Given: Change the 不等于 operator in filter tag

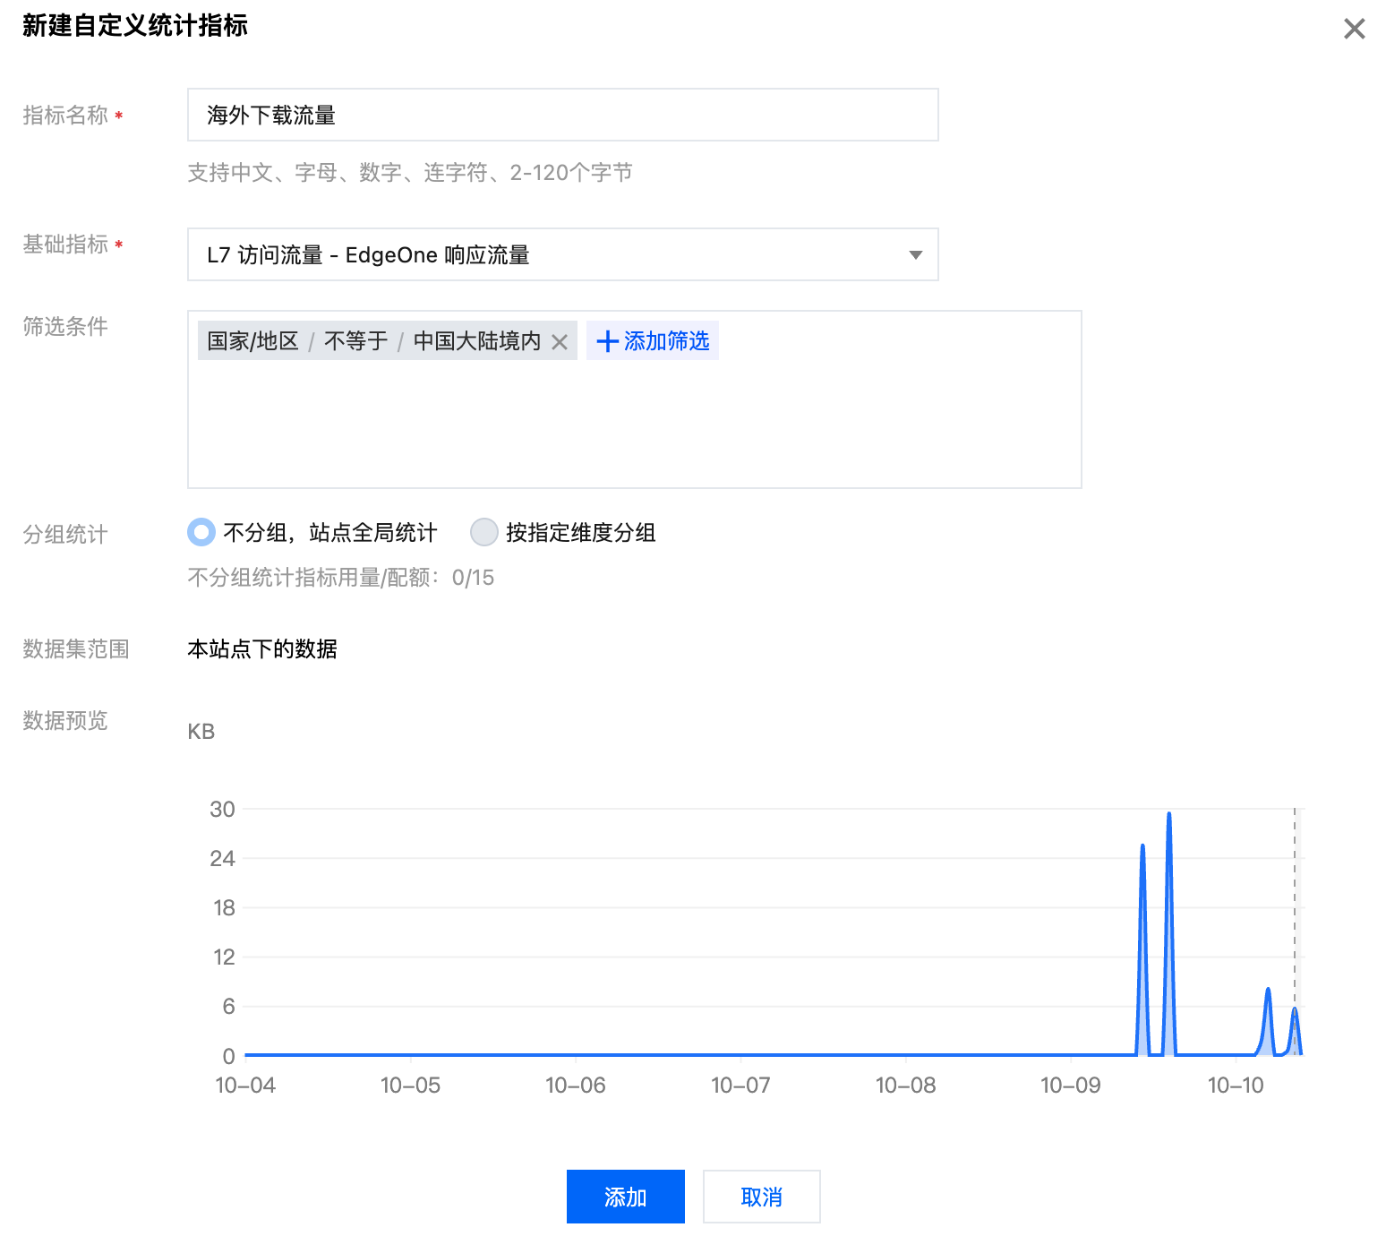Looking at the screenshot, I should 355,341.
